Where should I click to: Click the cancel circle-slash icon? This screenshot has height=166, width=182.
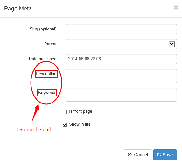[129, 155]
